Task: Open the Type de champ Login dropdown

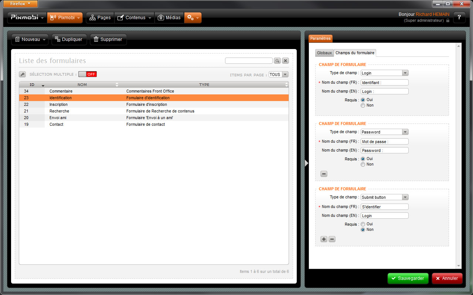Action: (384, 73)
